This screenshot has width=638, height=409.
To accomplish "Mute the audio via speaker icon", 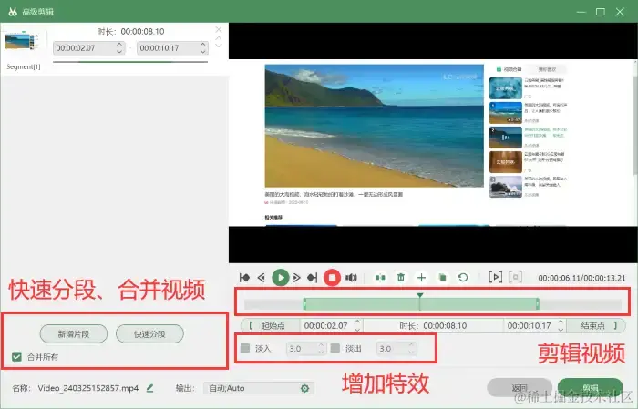I will [x=351, y=278].
